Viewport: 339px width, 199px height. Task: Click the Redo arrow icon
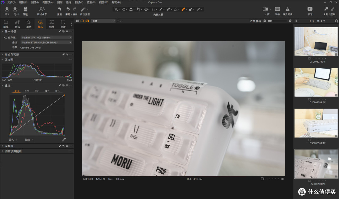pyautogui.click(x=75, y=9)
